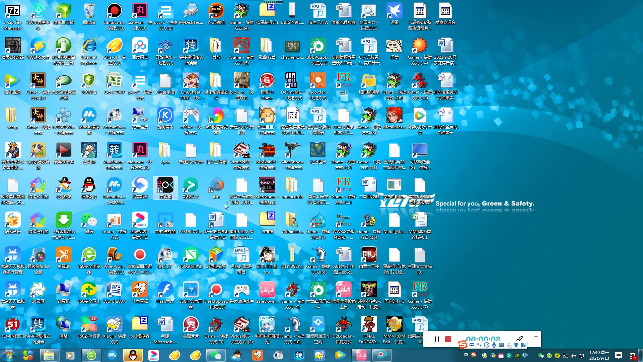The width and height of the screenshot is (643, 362).
Task: Launch the Excel 2007 desktop icon
Action: coord(114,83)
